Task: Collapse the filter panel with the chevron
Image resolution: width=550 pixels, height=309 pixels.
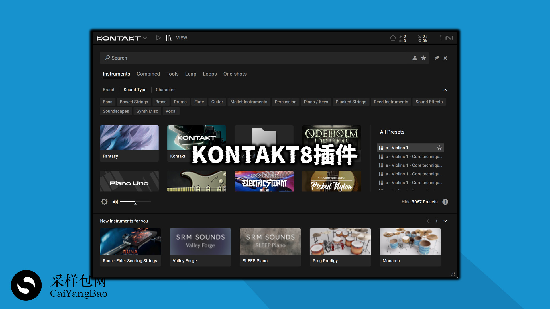Action: (x=445, y=90)
